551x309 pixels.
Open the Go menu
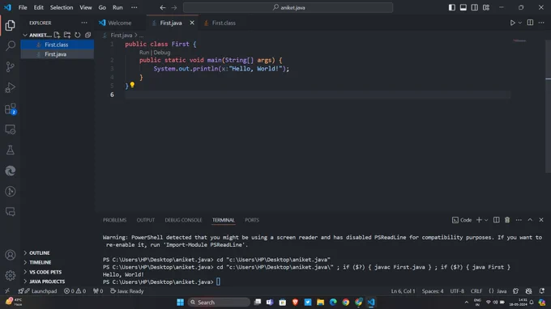102,7
